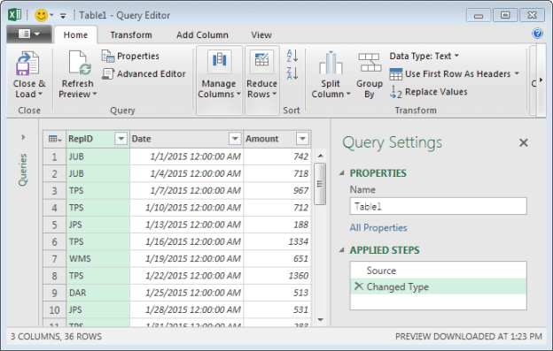Sort ascending A to Z
Image resolution: width=553 pixels, height=351 pixels.
click(x=292, y=56)
